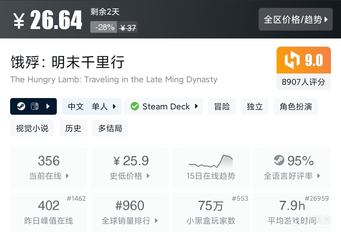Select the 历史 tag
The image size is (341, 232).
coord(73,128)
